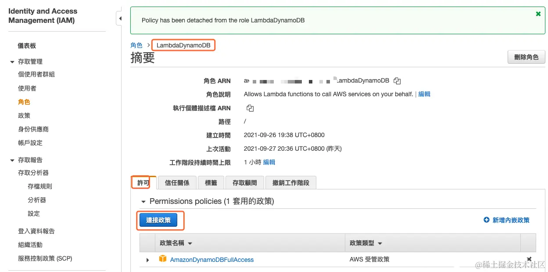Click the plus icon for inline policy

(486, 220)
